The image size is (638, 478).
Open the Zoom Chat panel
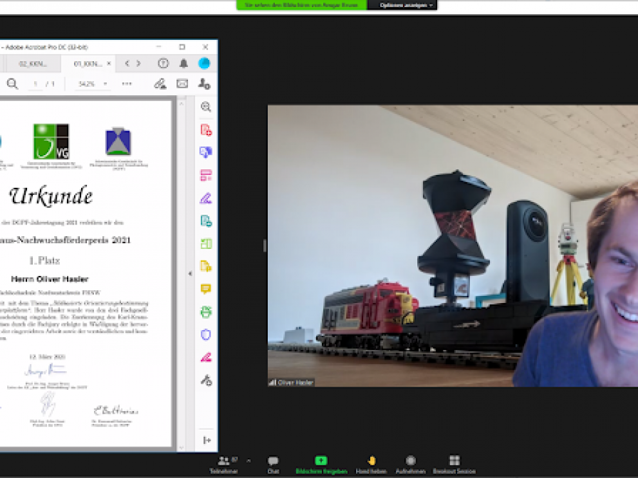(273, 464)
